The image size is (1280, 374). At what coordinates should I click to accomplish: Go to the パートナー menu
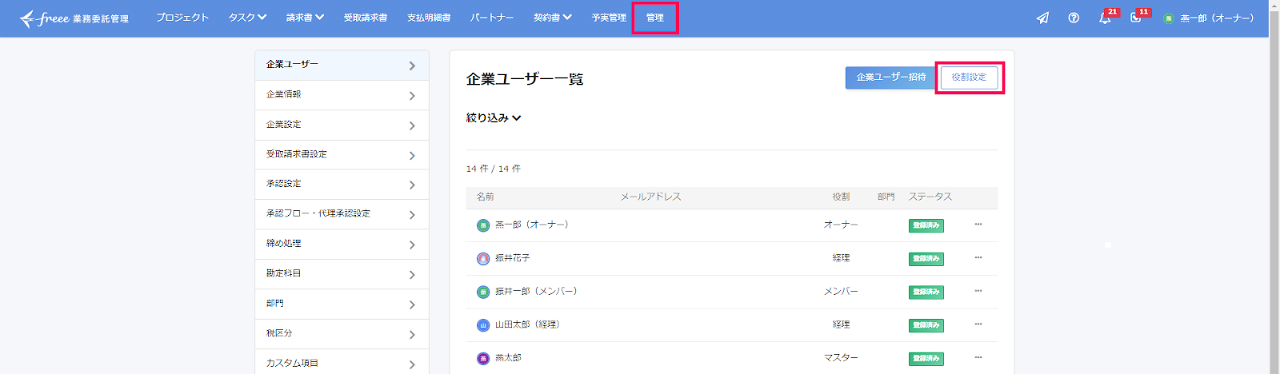492,18
